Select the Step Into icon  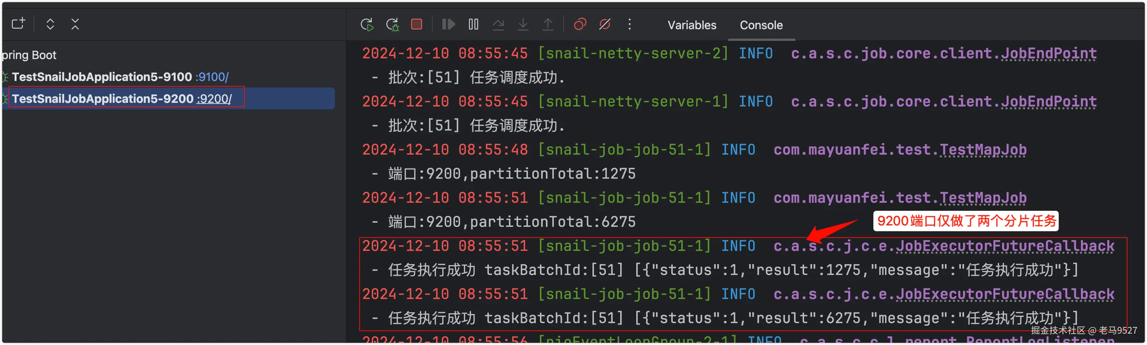[523, 24]
